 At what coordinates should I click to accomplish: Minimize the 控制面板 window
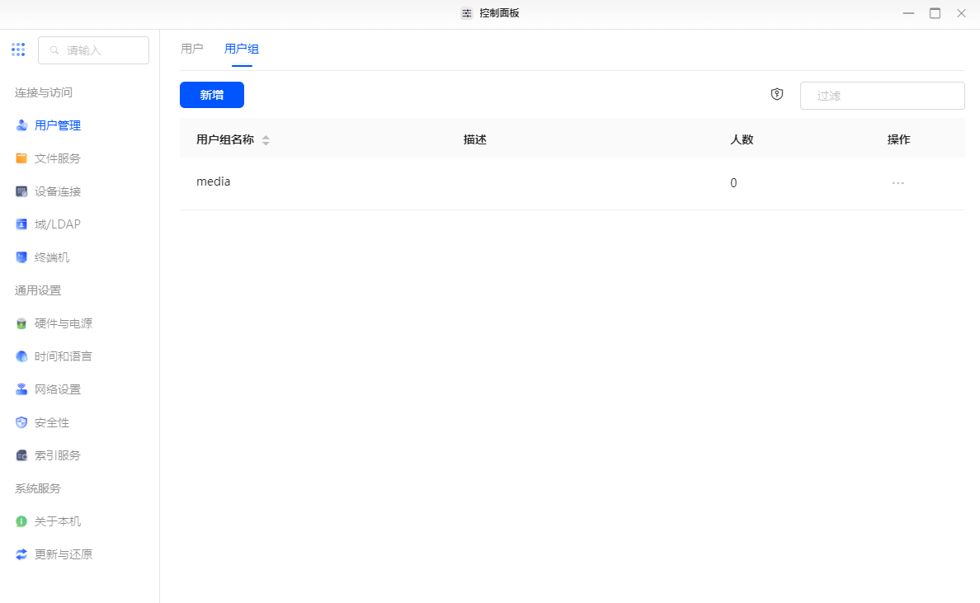click(x=909, y=13)
